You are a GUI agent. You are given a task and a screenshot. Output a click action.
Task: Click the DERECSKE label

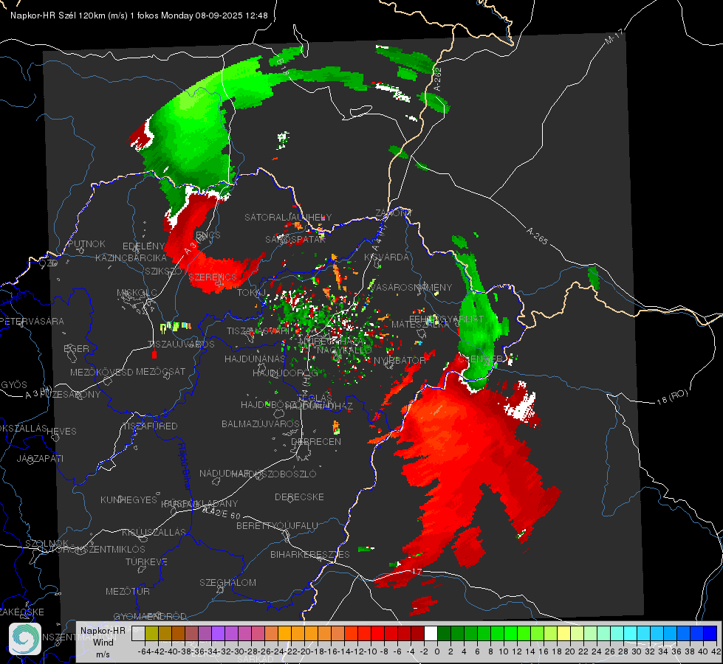tap(299, 497)
